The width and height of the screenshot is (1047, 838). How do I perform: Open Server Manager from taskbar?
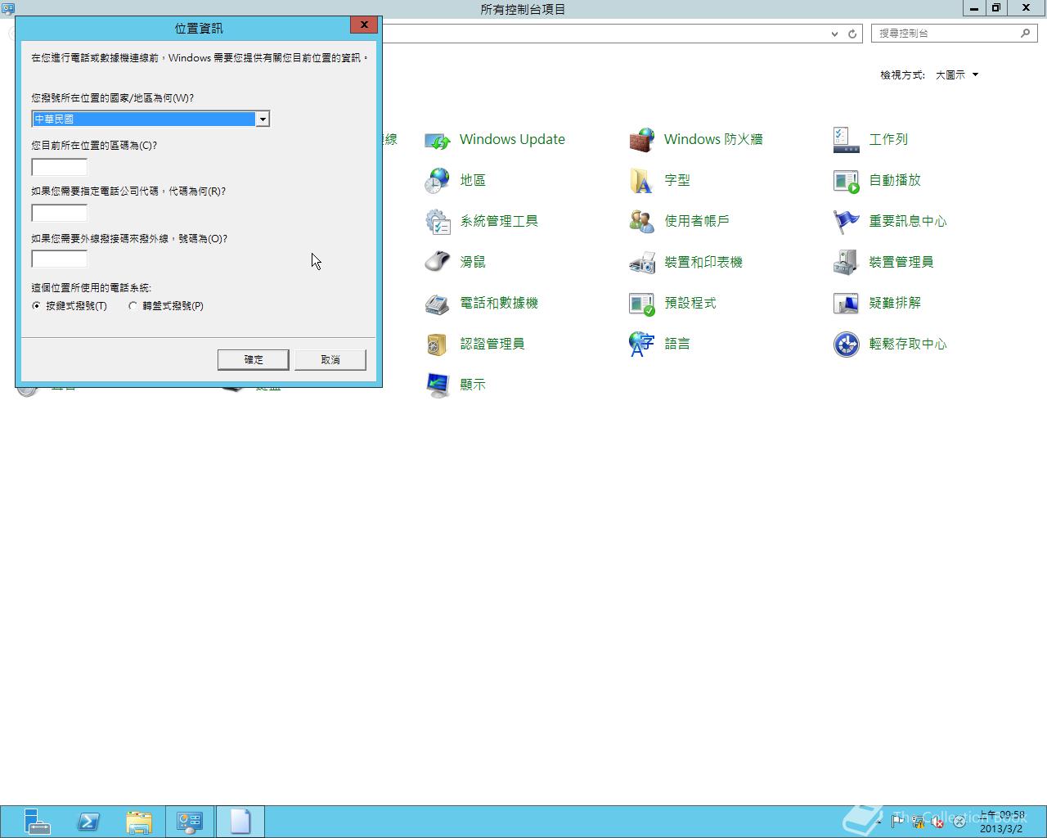[x=36, y=822]
